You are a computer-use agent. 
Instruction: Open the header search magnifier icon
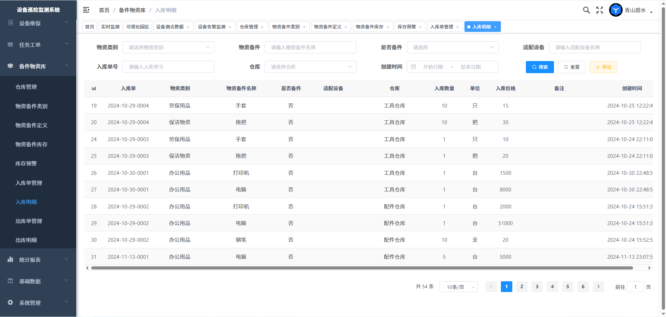(586, 10)
